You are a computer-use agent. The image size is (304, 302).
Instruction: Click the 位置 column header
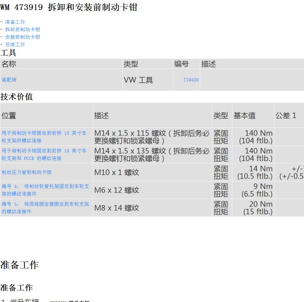(9, 115)
